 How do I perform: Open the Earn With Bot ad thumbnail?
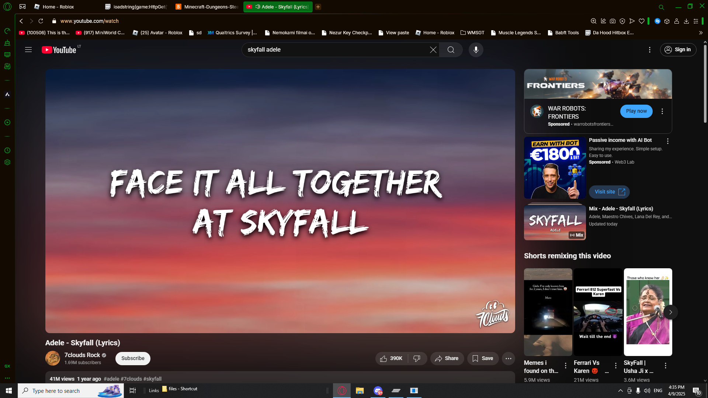click(x=555, y=168)
